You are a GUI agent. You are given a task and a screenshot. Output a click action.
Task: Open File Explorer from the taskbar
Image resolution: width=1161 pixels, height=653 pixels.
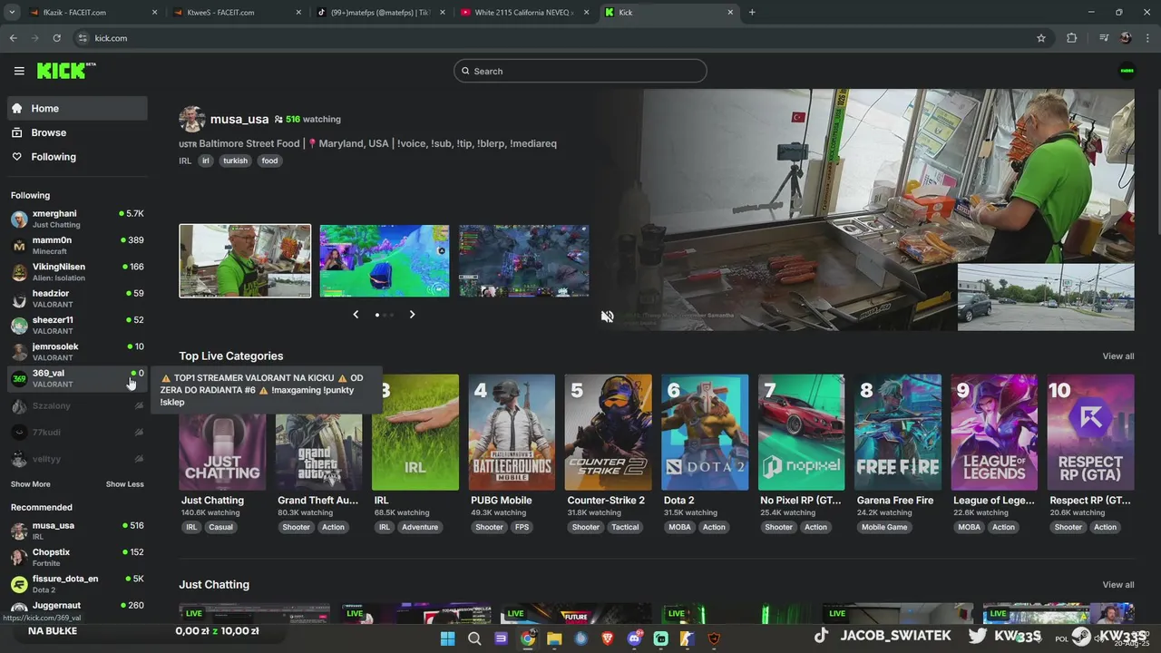[x=554, y=638]
